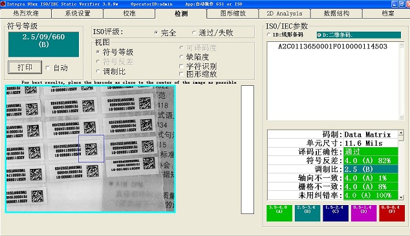This screenshot has width=410, height=236.
Task: Click the teal grade B legend swatch
Action: pos(307,213)
